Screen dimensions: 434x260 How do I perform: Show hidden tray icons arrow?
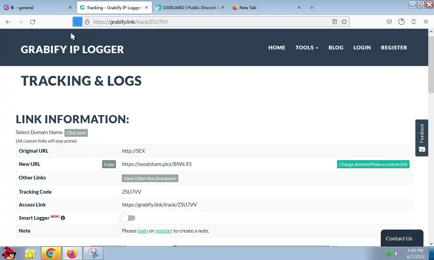pos(380,254)
